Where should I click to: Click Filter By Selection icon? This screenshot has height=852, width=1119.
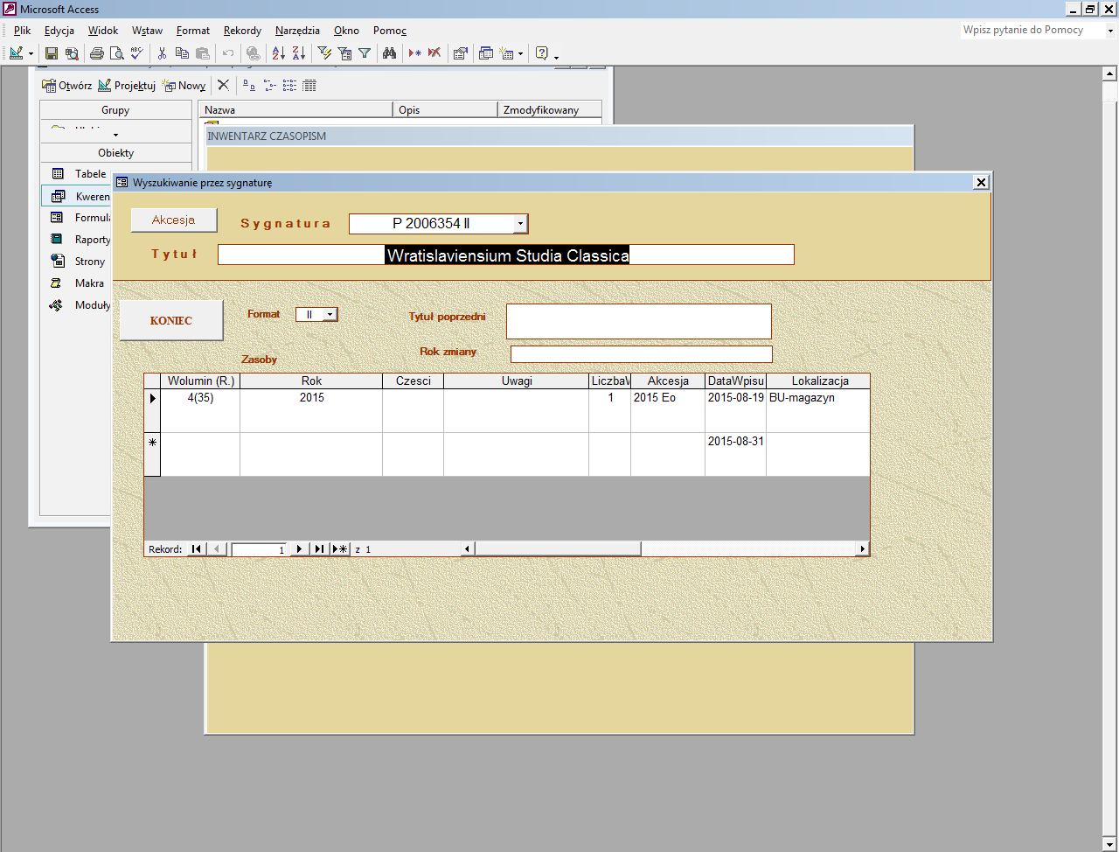click(x=324, y=53)
